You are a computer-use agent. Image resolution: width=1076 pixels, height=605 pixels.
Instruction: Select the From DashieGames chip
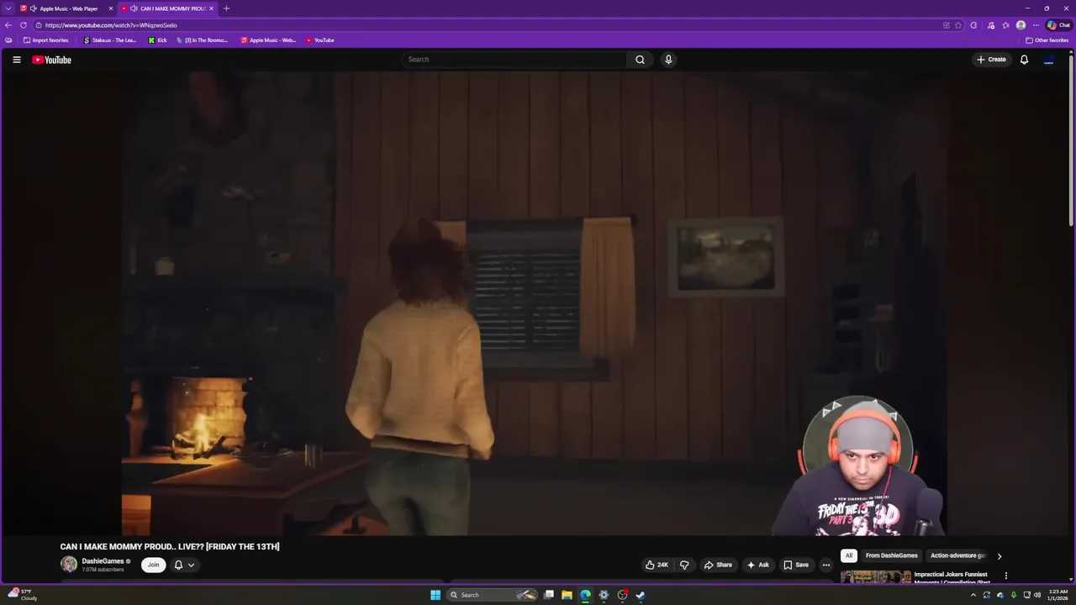(x=892, y=555)
